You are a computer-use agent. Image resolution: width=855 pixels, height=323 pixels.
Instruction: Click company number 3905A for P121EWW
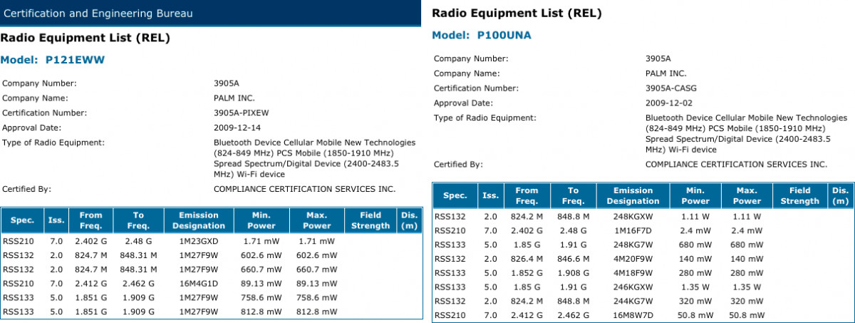(227, 83)
